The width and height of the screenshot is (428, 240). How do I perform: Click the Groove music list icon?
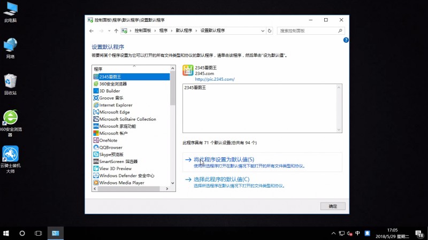click(96, 98)
